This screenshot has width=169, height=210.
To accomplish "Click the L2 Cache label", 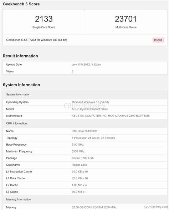I will pos(12,185).
